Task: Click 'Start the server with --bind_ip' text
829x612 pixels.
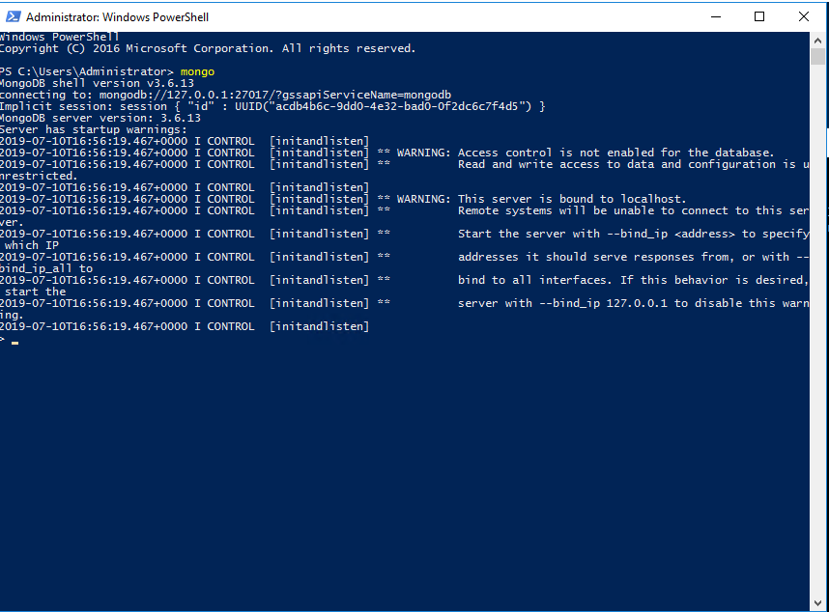Action: (x=634, y=235)
